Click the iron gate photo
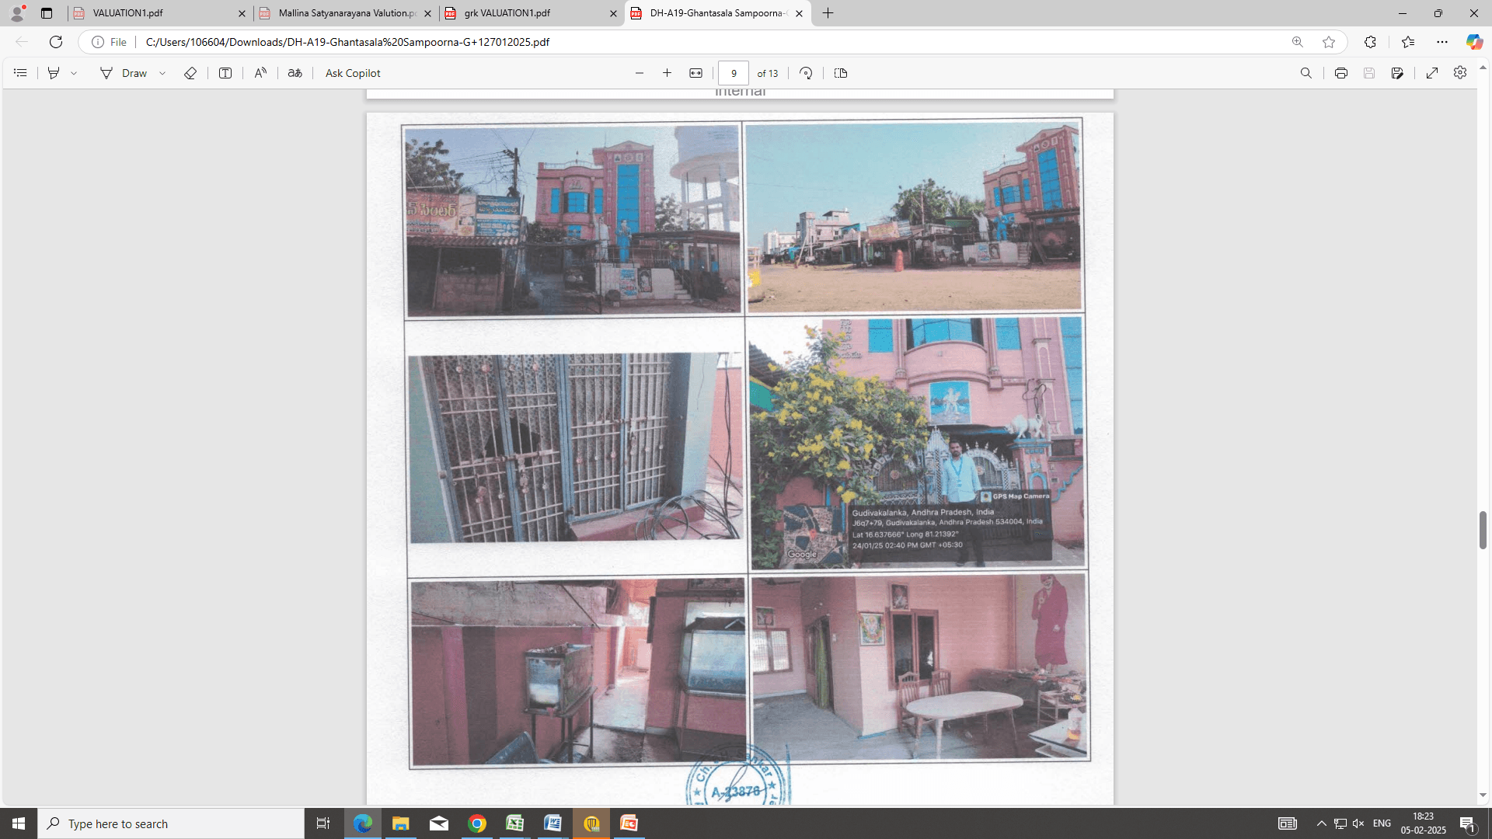Screen dimensions: 1492x839 pos(575,447)
